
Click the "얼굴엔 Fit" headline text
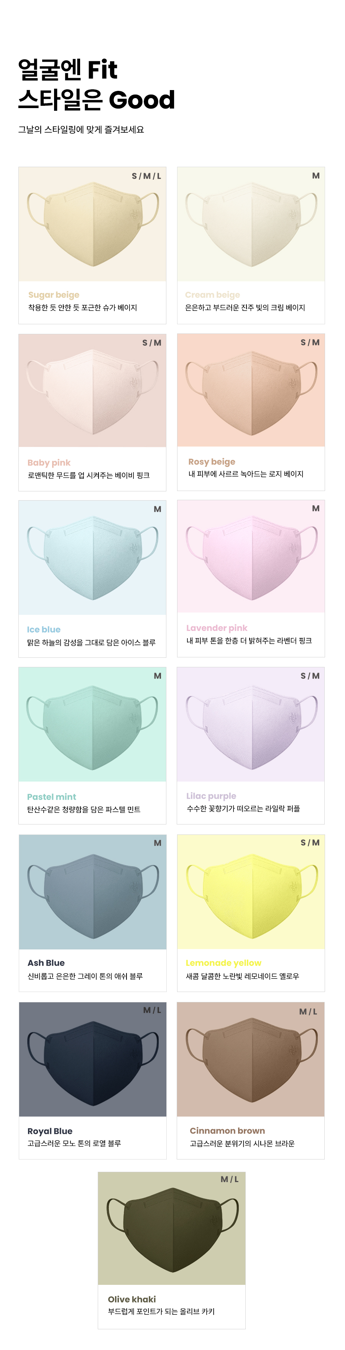click(67, 70)
